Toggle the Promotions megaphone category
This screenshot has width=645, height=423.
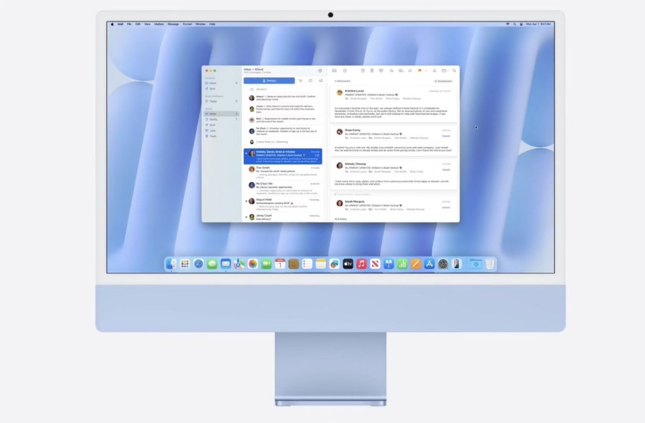320,81
